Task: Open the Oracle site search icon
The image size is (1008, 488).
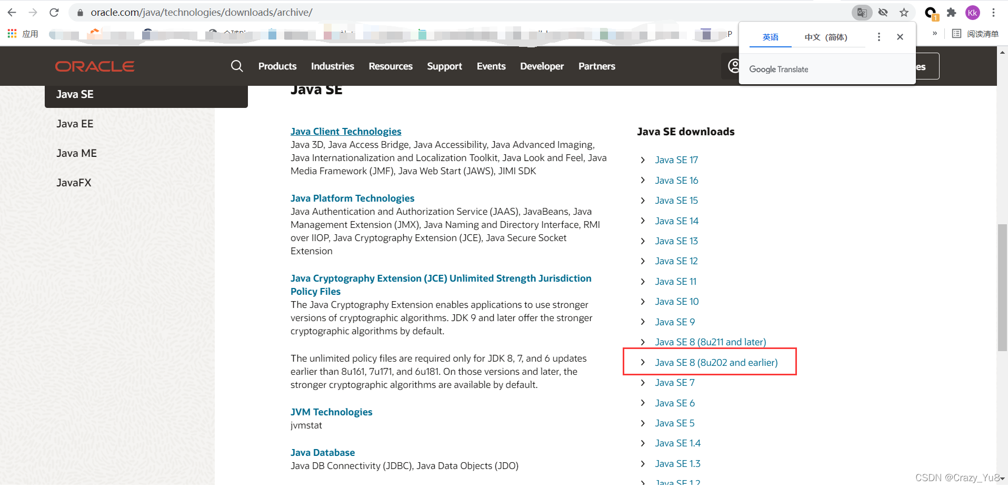Action: point(237,66)
